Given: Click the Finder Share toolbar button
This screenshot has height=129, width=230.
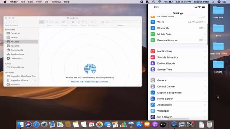Looking at the screenshot, I should coord(83,22).
